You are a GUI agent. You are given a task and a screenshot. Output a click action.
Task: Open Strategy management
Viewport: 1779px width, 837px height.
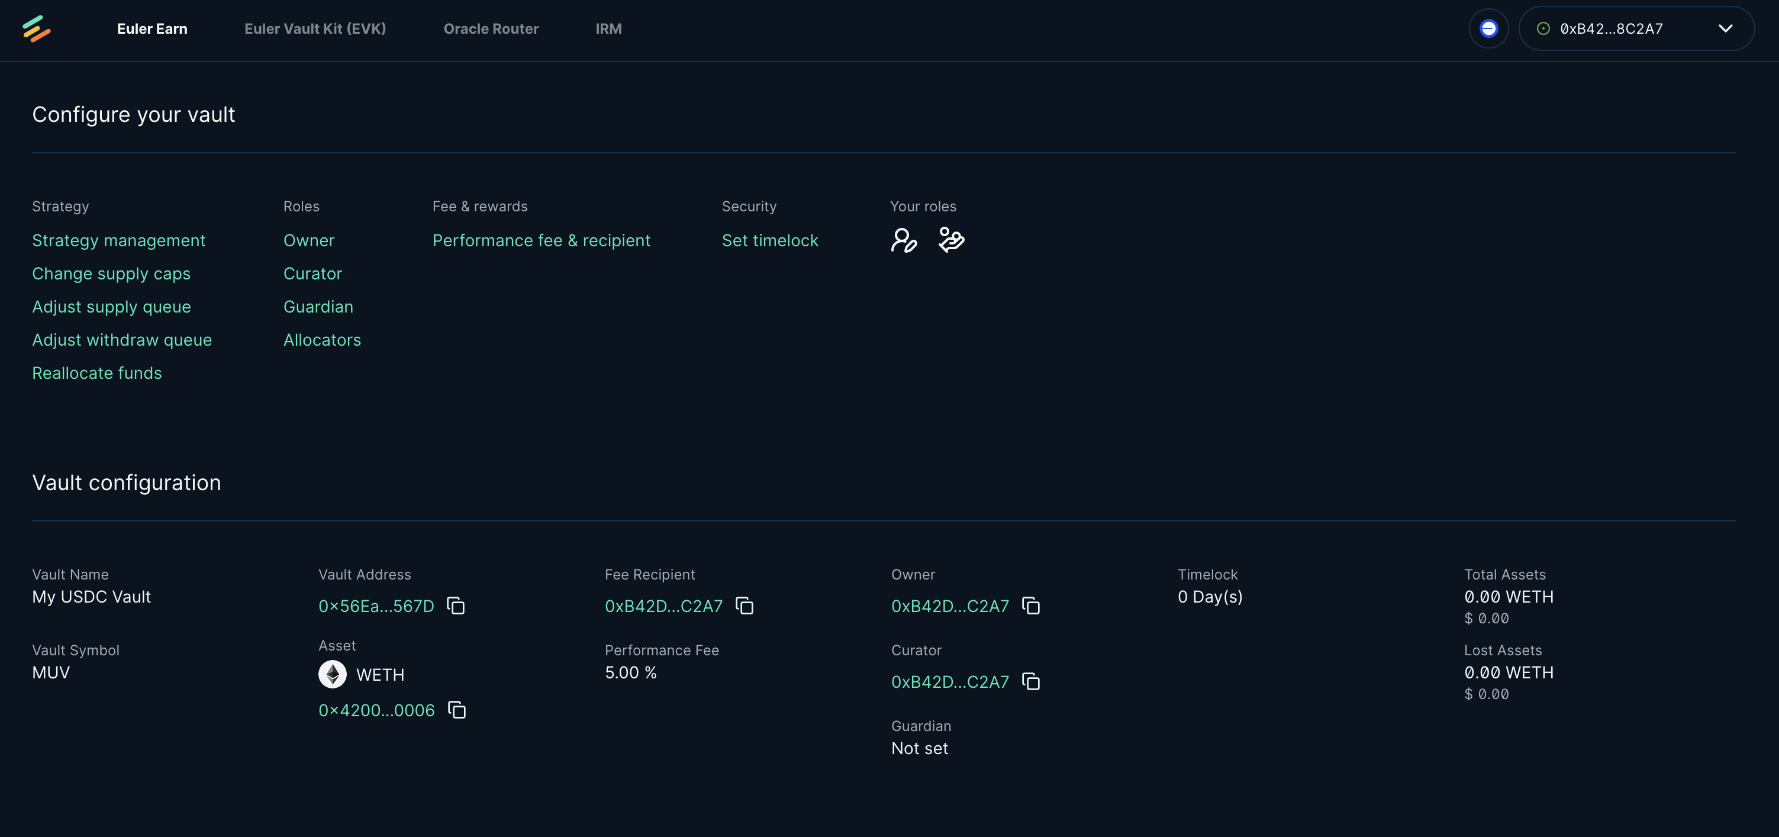click(119, 240)
